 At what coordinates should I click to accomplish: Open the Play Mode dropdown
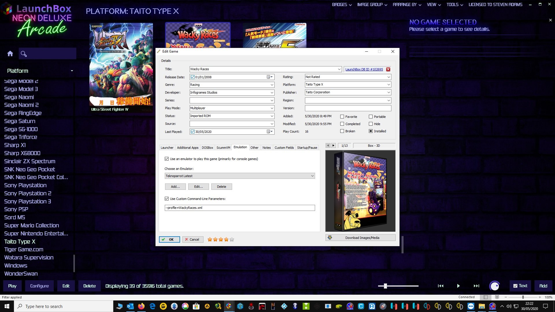272,108
